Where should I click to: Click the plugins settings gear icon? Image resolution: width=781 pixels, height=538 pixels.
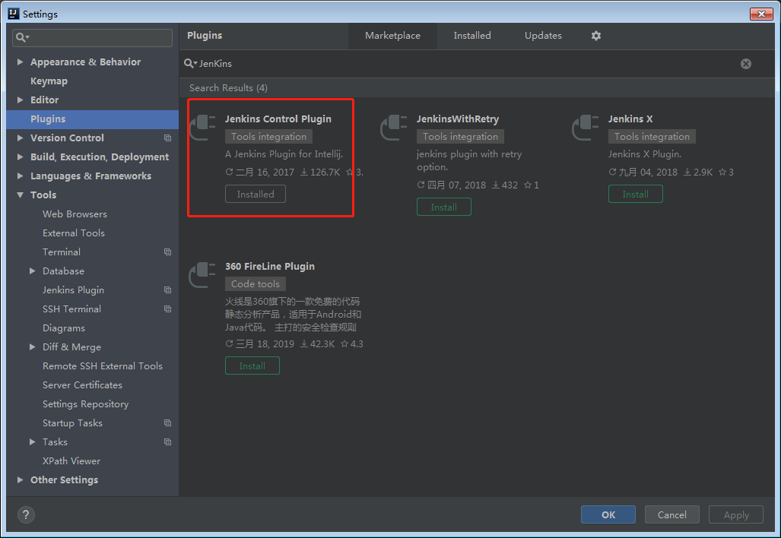pyautogui.click(x=595, y=36)
